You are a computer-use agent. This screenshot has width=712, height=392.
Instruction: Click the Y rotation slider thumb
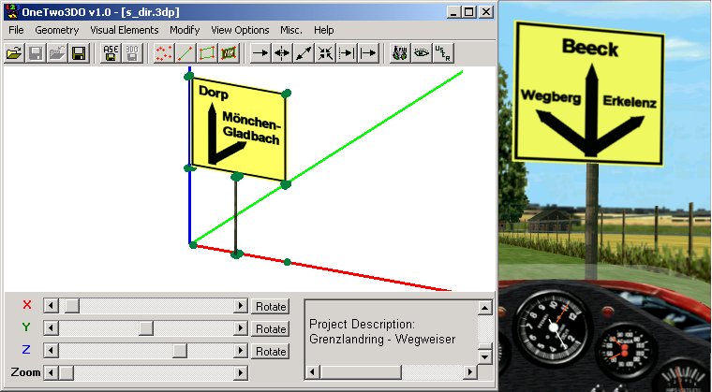point(146,328)
